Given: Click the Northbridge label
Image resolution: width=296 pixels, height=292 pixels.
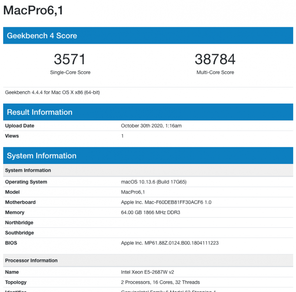Looking at the screenshot, I should [x=19, y=223].
